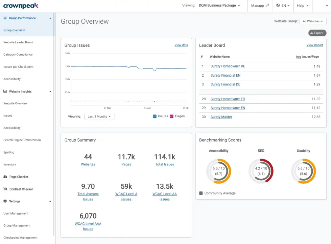The image size is (331, 244).
Task: Click WCAG Level A Issues link
Action: click(x=126, y=196)
